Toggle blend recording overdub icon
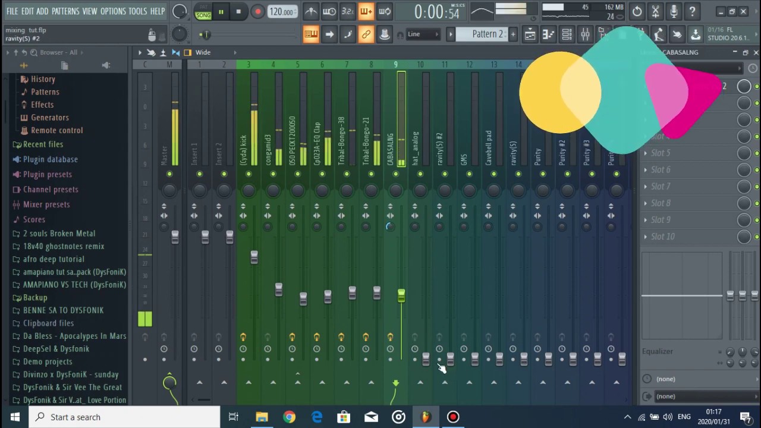 [x=366, y=11]
